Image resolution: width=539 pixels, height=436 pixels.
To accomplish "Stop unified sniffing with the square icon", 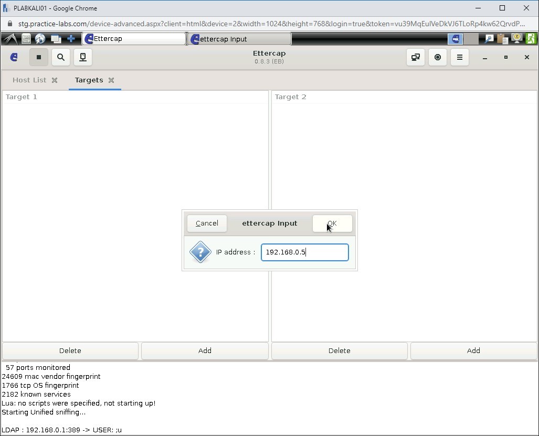I will (39, 57).
